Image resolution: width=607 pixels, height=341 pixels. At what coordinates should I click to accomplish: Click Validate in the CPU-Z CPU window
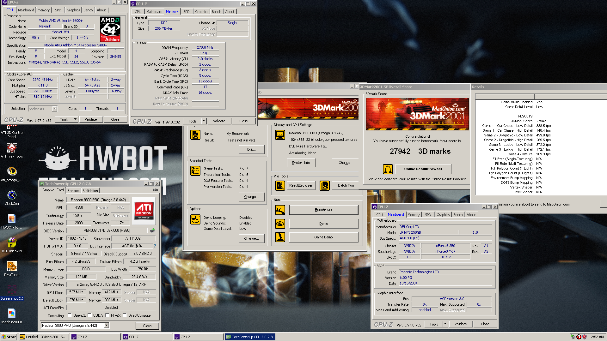(91, 119)
